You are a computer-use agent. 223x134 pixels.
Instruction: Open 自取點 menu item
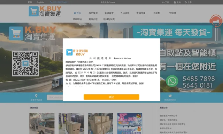[156, 13]
